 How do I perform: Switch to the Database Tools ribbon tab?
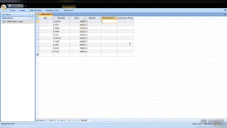click(52, 10)
